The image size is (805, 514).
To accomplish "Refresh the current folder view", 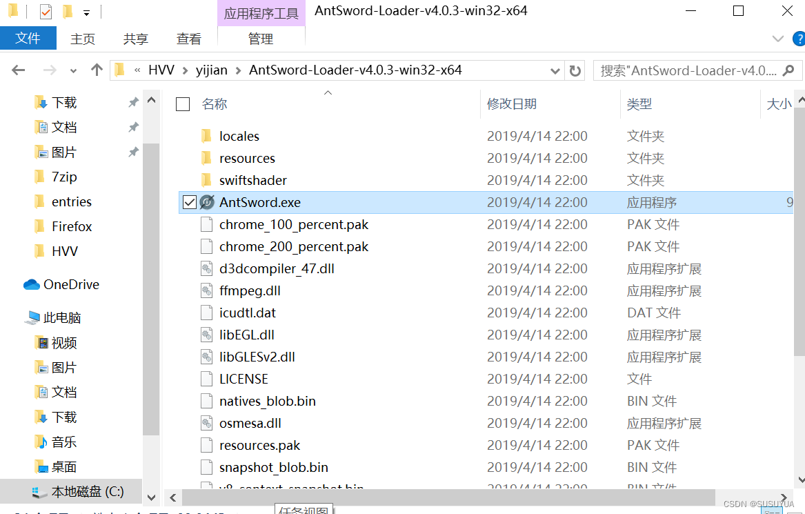I will coord(575,70).
